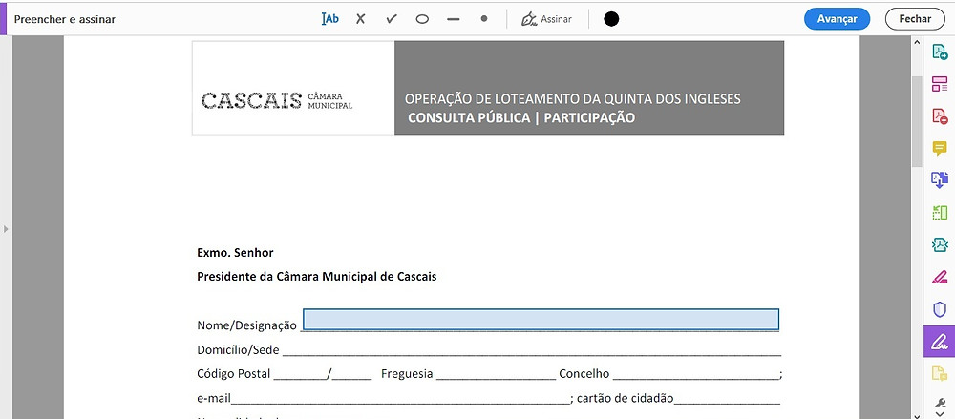Open the Redact (pink pen) sidebar tool
Screen dimensions: 955x419
pos(940,277)
